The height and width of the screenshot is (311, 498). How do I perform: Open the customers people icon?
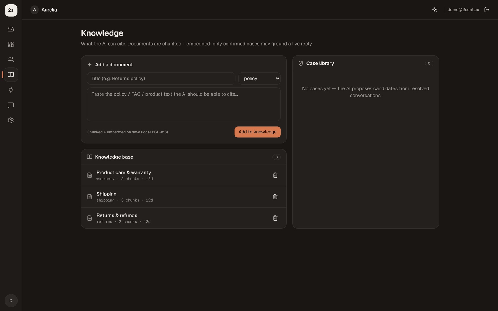click(x=11, y=60)
